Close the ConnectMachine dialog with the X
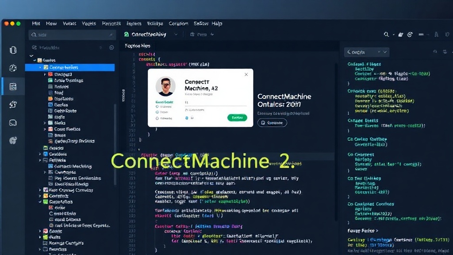This screenshot has height=255, width=453. [x=246, y=74]
